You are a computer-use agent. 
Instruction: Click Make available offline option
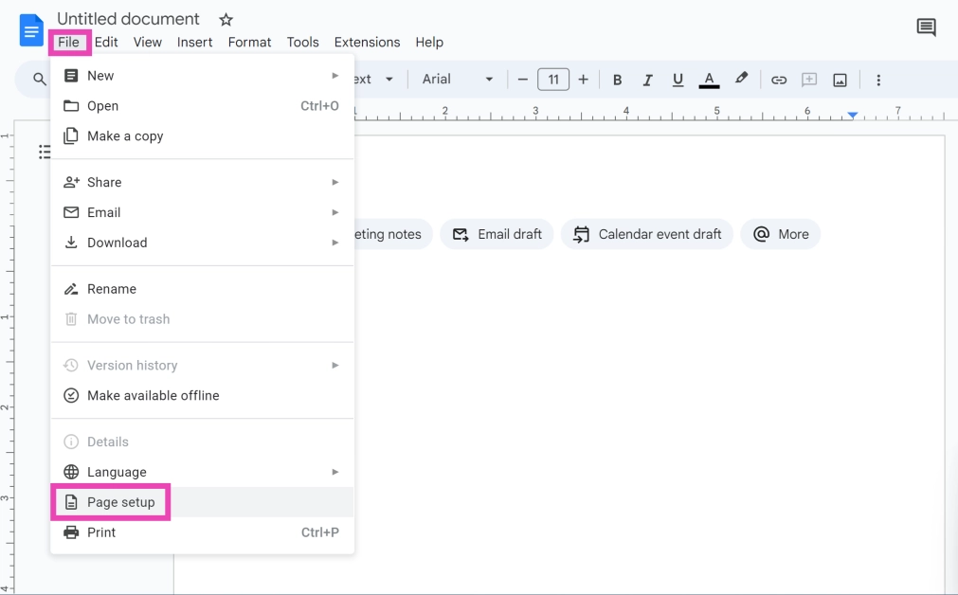(153, 396)
